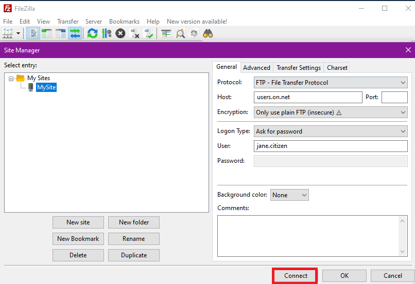The image size is (415, 284).
Task: Click the Rename button
Action: [x=134, y=239]
